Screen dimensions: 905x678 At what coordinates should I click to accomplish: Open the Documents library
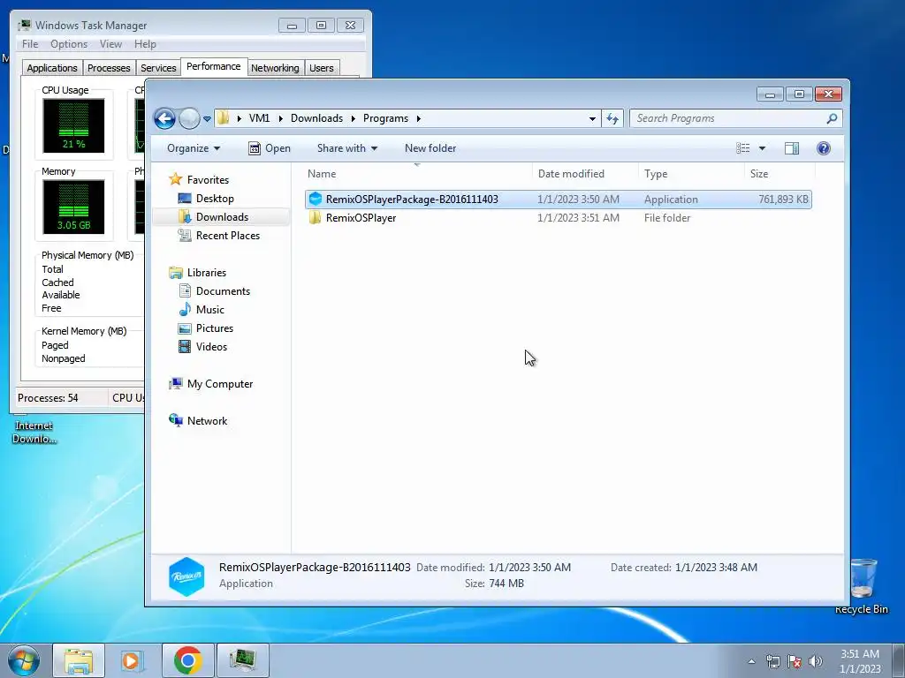(x=223, y=291)
